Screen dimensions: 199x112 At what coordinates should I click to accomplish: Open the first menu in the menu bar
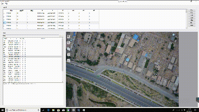2,4
